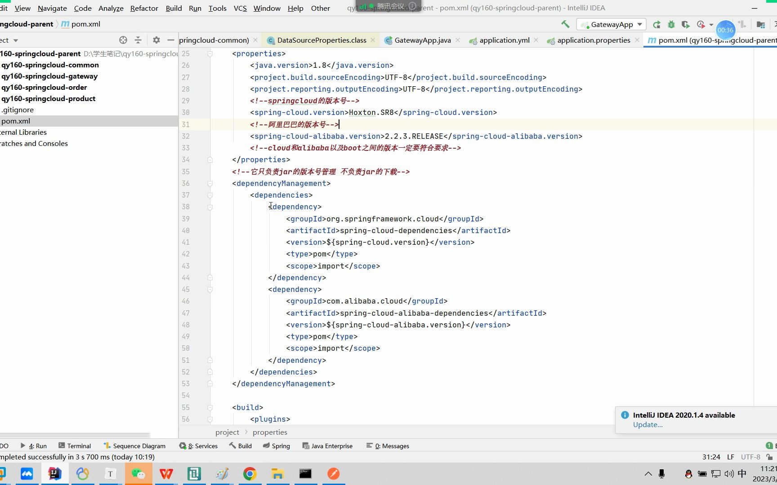Image resolution: width=777 pixels, height=485 pixels.
Task: Collapse dependencyManagement fold marker at line 36
Action: [x=210, y=183]
